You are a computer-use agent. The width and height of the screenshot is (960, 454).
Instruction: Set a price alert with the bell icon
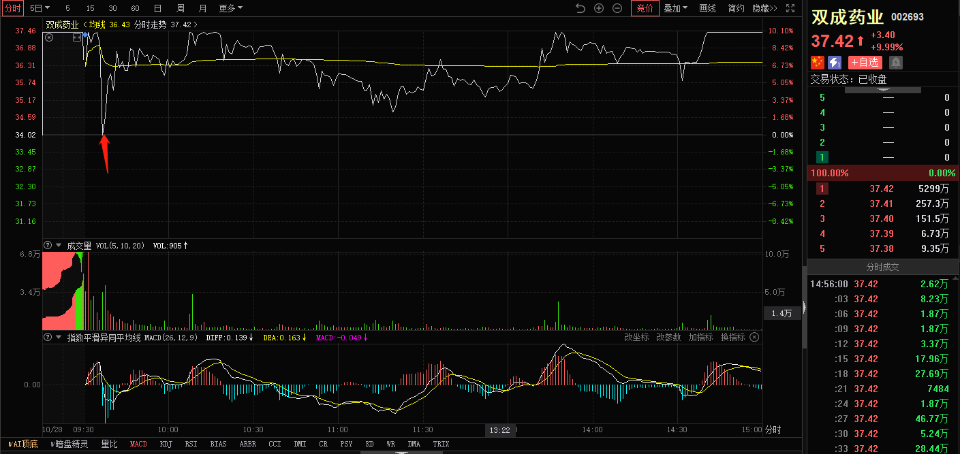896,62
